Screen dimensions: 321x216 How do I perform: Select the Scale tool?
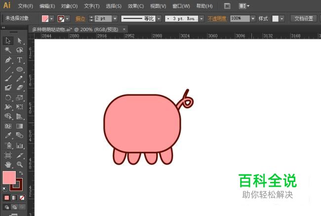(20, 97)
